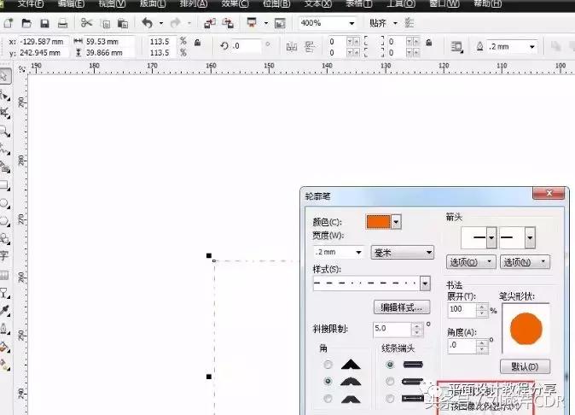Select beveled corner radio option
Screen dimensions: 575x415
pyautogui.click(x=328, y=399)
